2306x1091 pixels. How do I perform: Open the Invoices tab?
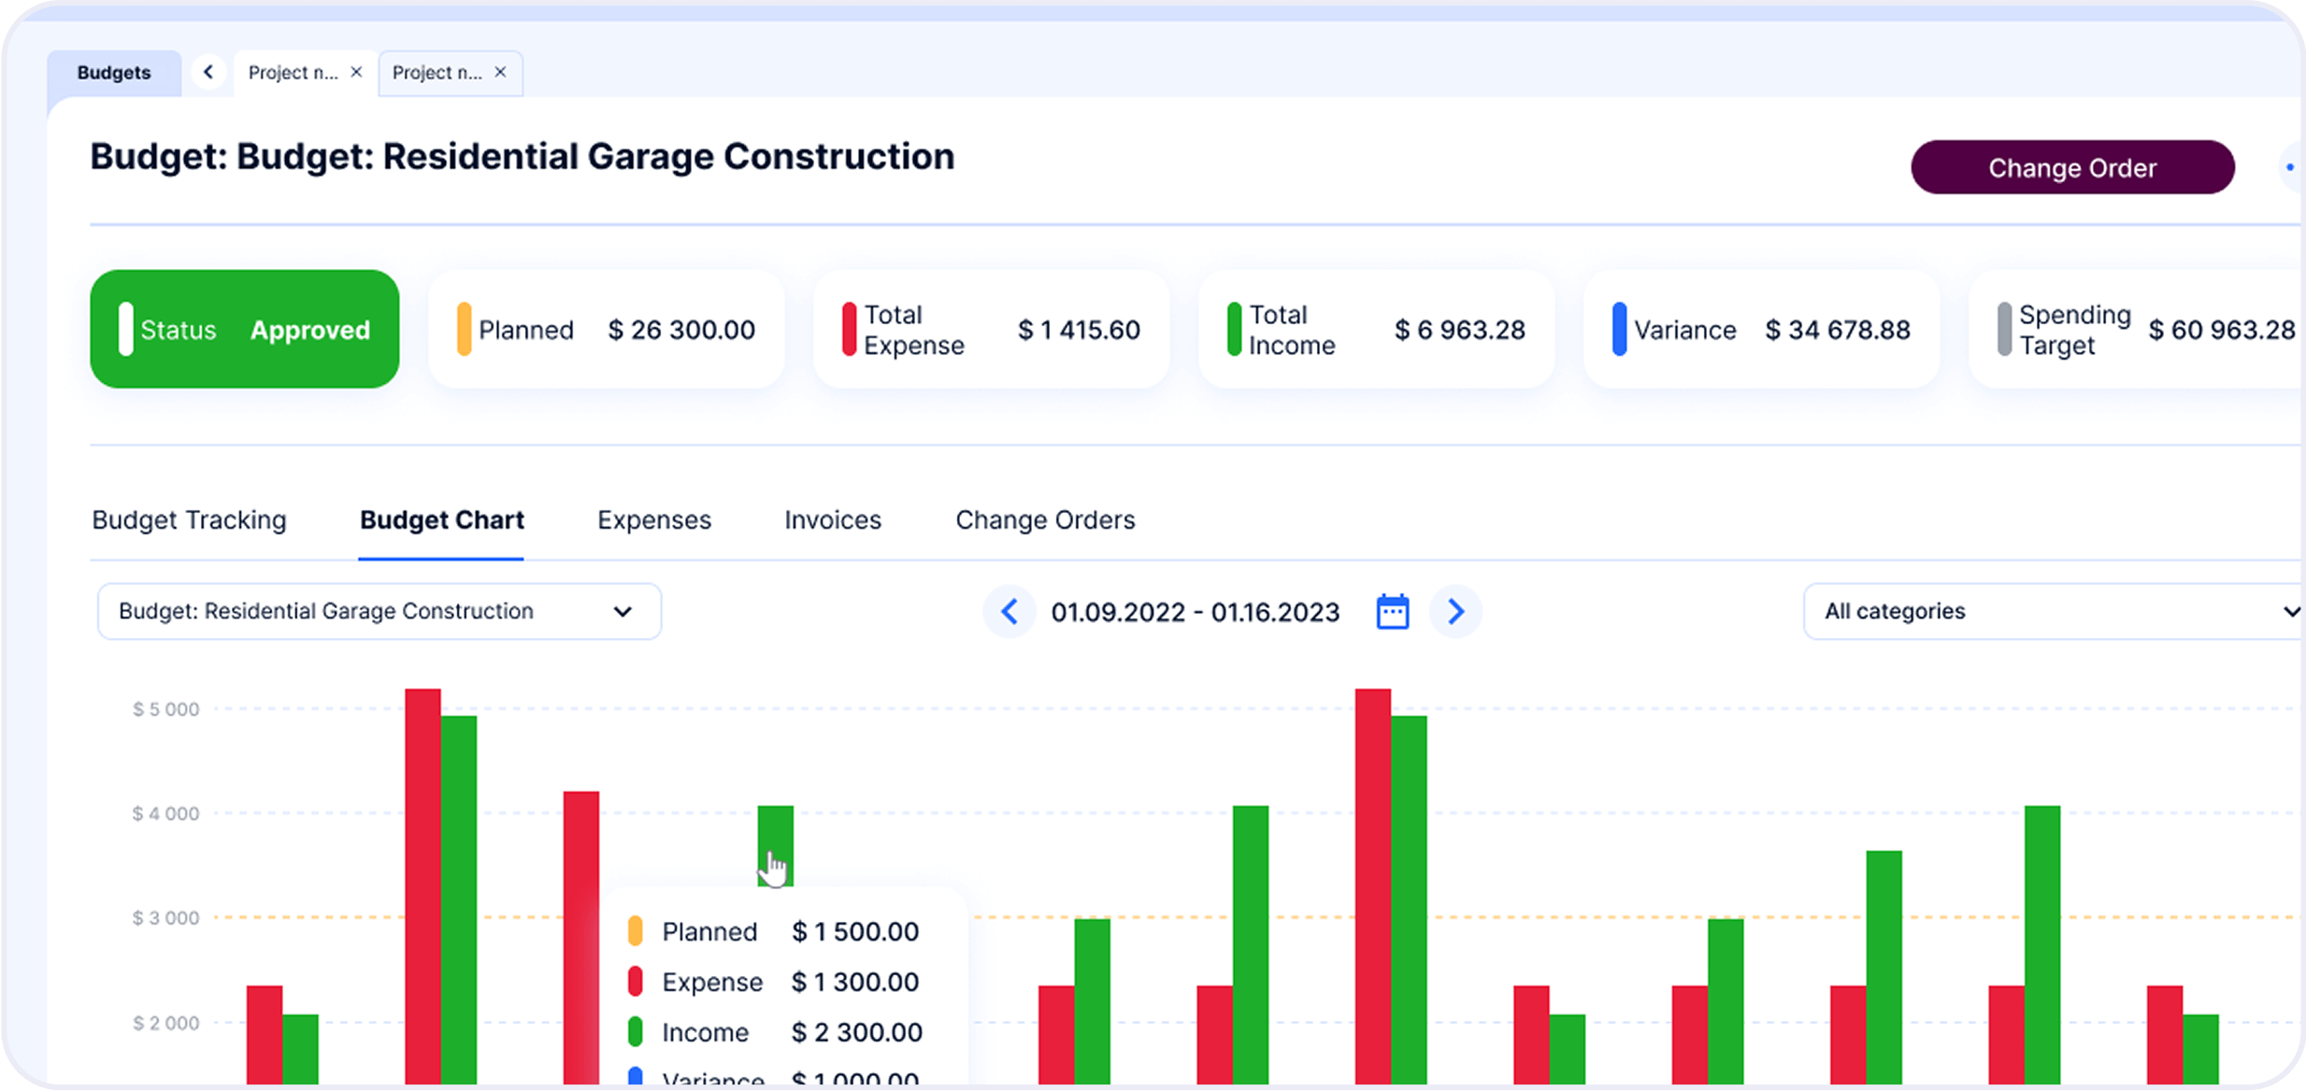click(833, 519)
